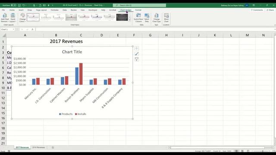Click the Chart Title text

tap(72, 52)
